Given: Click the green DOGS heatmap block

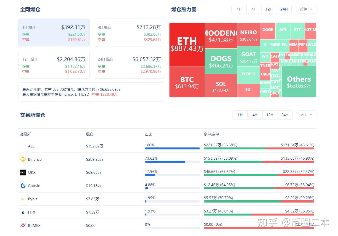Looking at the screenshot, I should click(x=221, y=61).
